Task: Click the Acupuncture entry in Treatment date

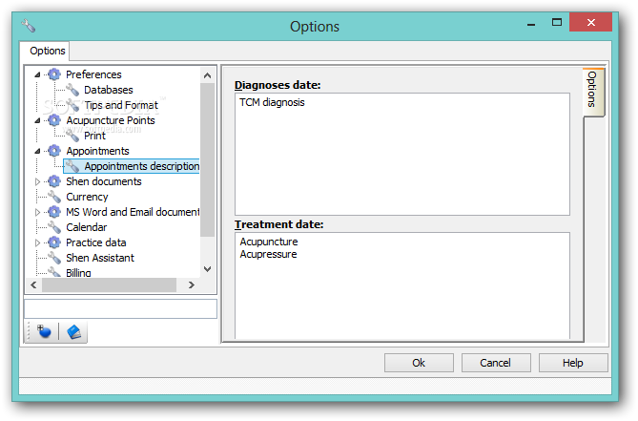Action: coord(269,242)
